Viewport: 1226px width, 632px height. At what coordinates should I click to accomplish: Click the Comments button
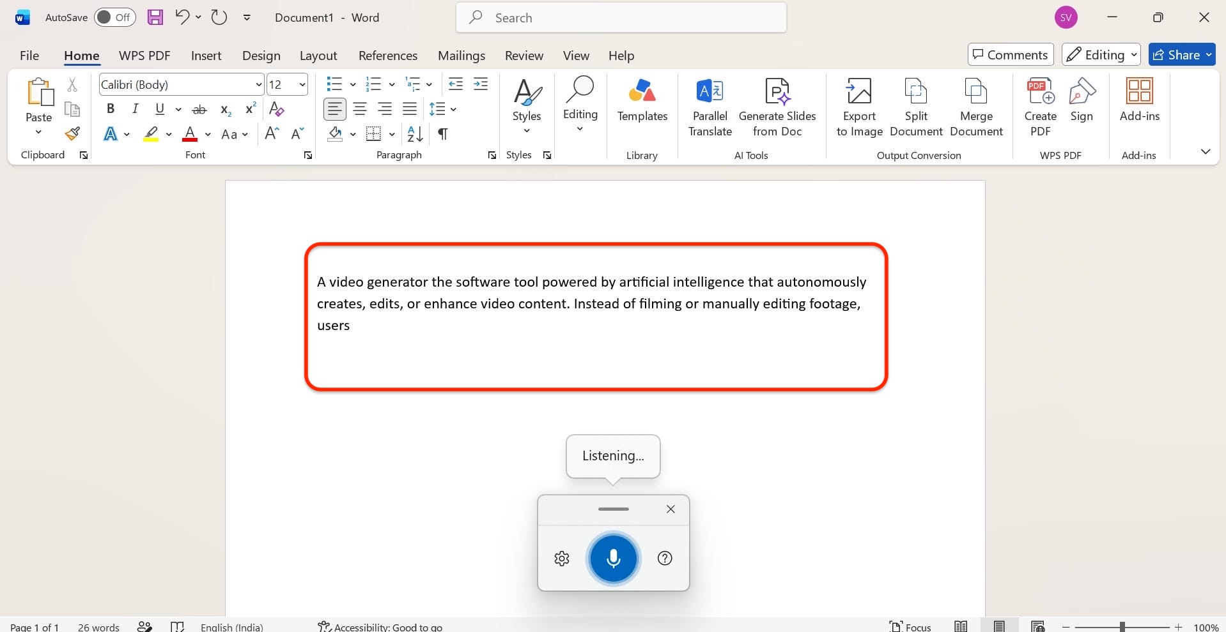(1011, 55)
